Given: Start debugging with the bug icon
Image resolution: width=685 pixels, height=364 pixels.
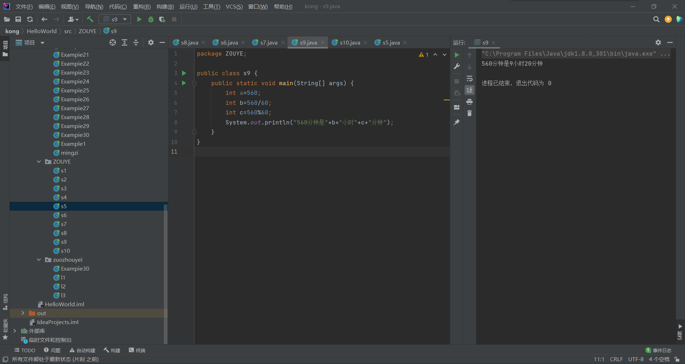Looking at the screenshot, I should (x=151, y=19).
